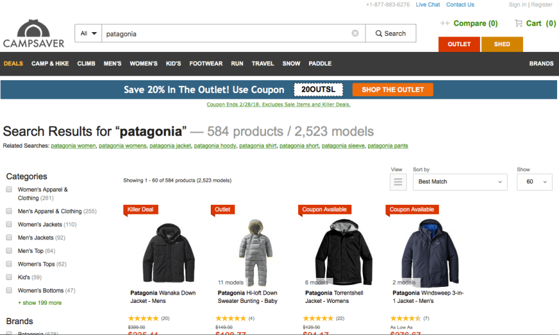559x335 pixels.
Task: Open Patagonia Wanaka Down Jacket title link
Action: click(x=163, y=297)
